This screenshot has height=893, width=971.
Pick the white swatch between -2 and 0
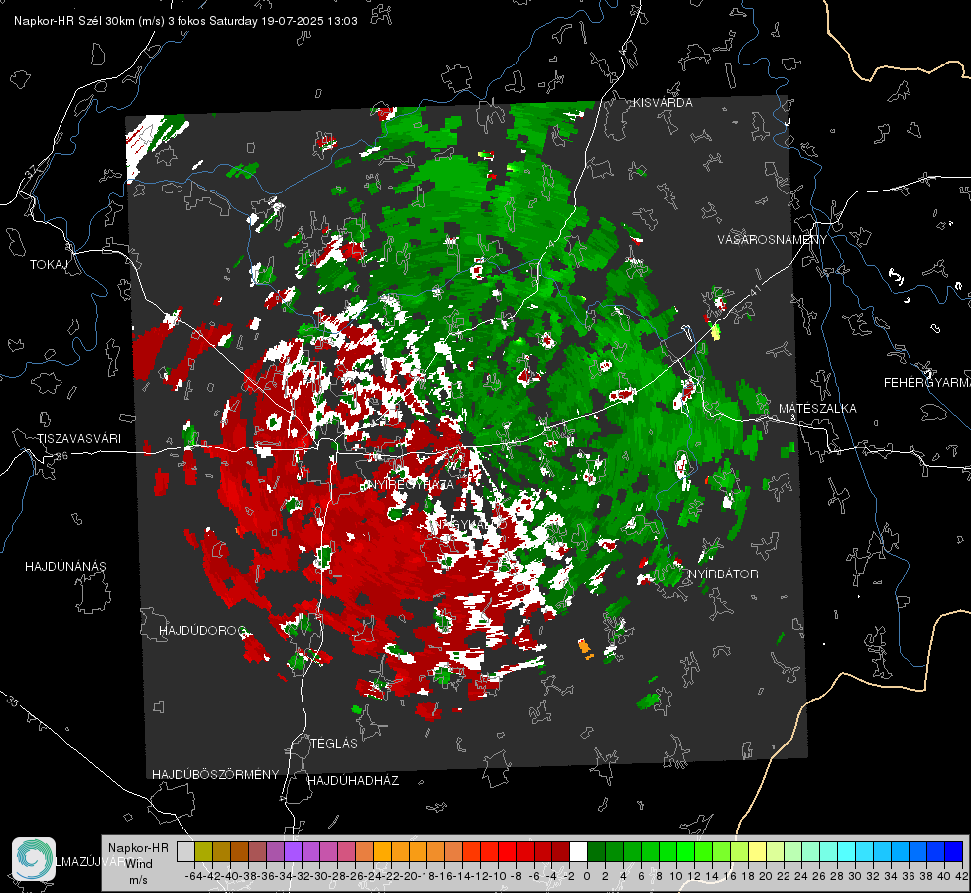578,852
